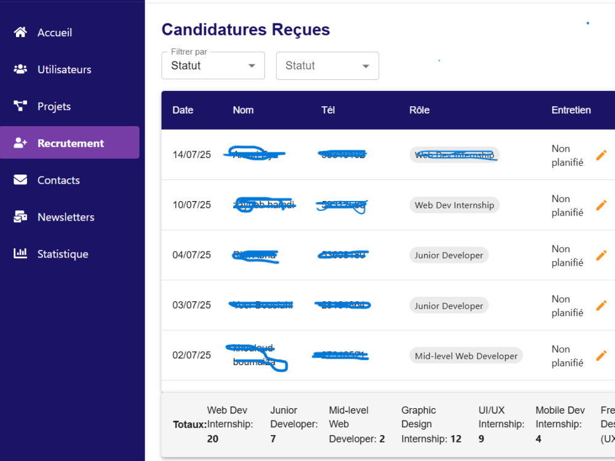Click the Newsletters mail icon
The image size is (615, 461).
coord(20,216)
